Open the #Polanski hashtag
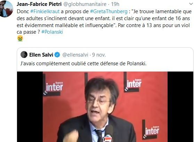194x142 pixels. tap(52, 32)
